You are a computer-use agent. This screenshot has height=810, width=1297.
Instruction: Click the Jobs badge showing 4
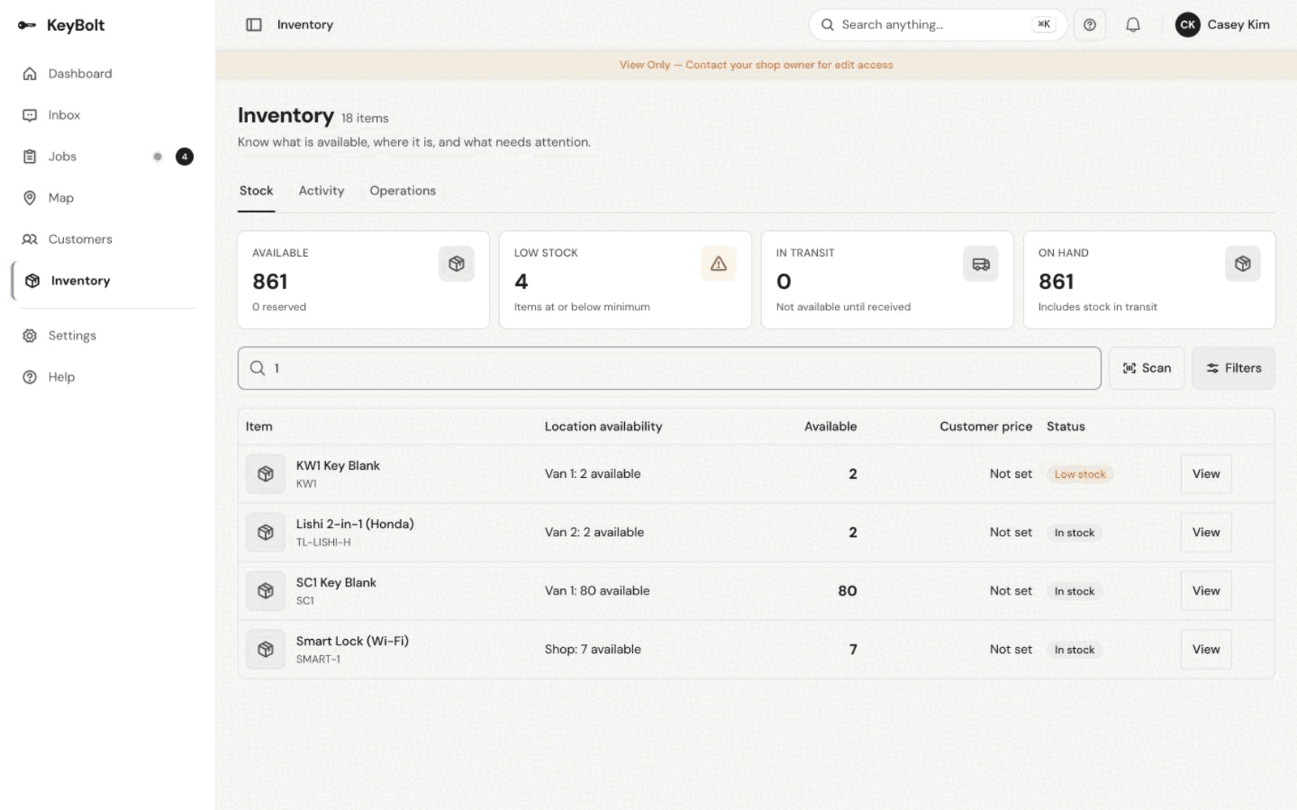[185, 156]
